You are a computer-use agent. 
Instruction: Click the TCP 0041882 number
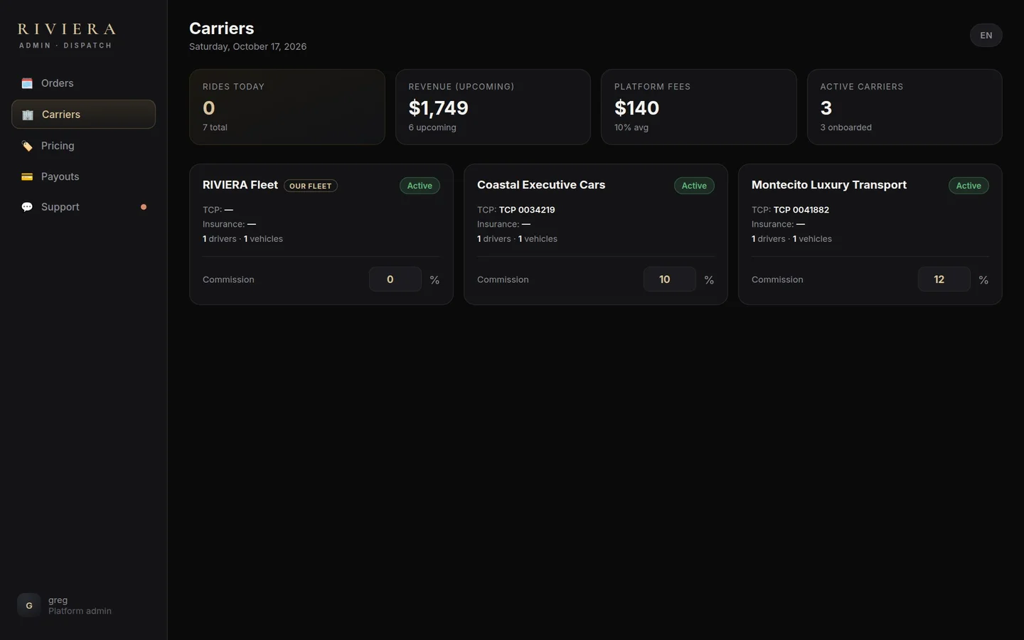(801, 210)
